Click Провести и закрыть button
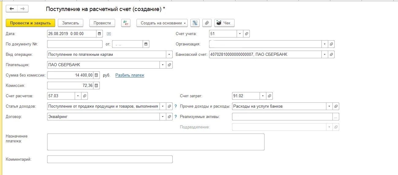The image size is (398, 175). pyautogui.click(x=31, y=23)
